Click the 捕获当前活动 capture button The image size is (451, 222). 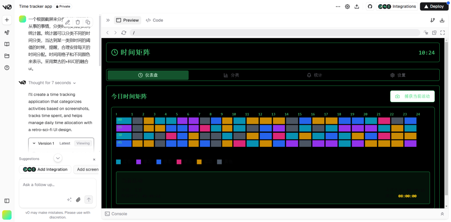413,96
